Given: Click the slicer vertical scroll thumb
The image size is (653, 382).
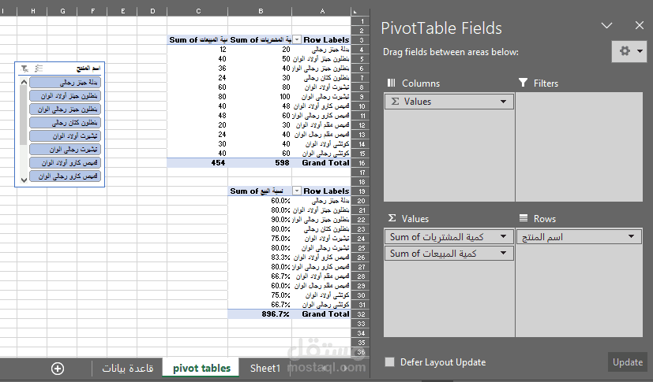Looking at the screenshot, I should tap(24, 116).
